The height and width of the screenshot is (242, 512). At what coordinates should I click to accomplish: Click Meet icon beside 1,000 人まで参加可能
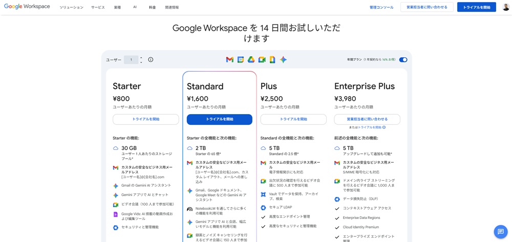(337, 181)
